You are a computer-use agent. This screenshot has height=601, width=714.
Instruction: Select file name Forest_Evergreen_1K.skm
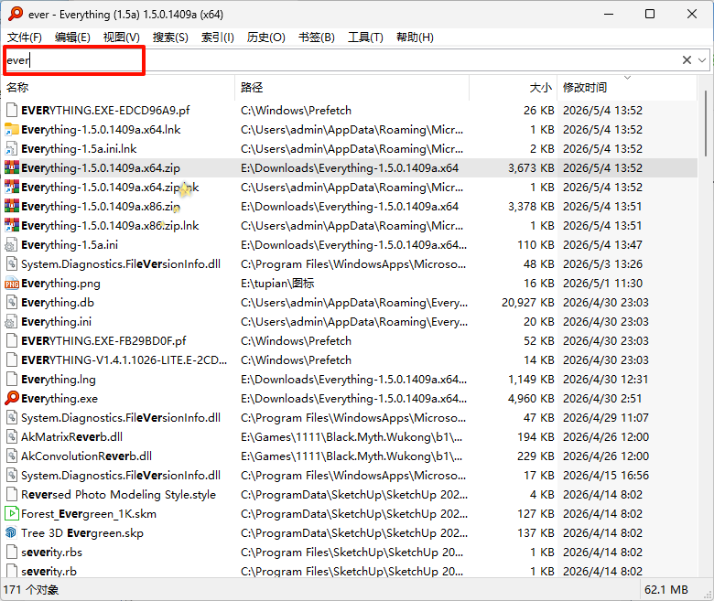[89, 514]
